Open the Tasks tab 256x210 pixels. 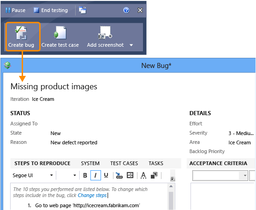point(156,163)
